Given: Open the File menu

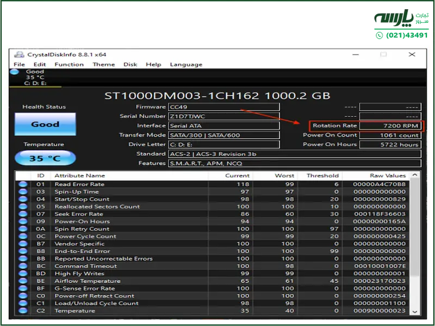Looking at the screenshot, I should (19, 64).
